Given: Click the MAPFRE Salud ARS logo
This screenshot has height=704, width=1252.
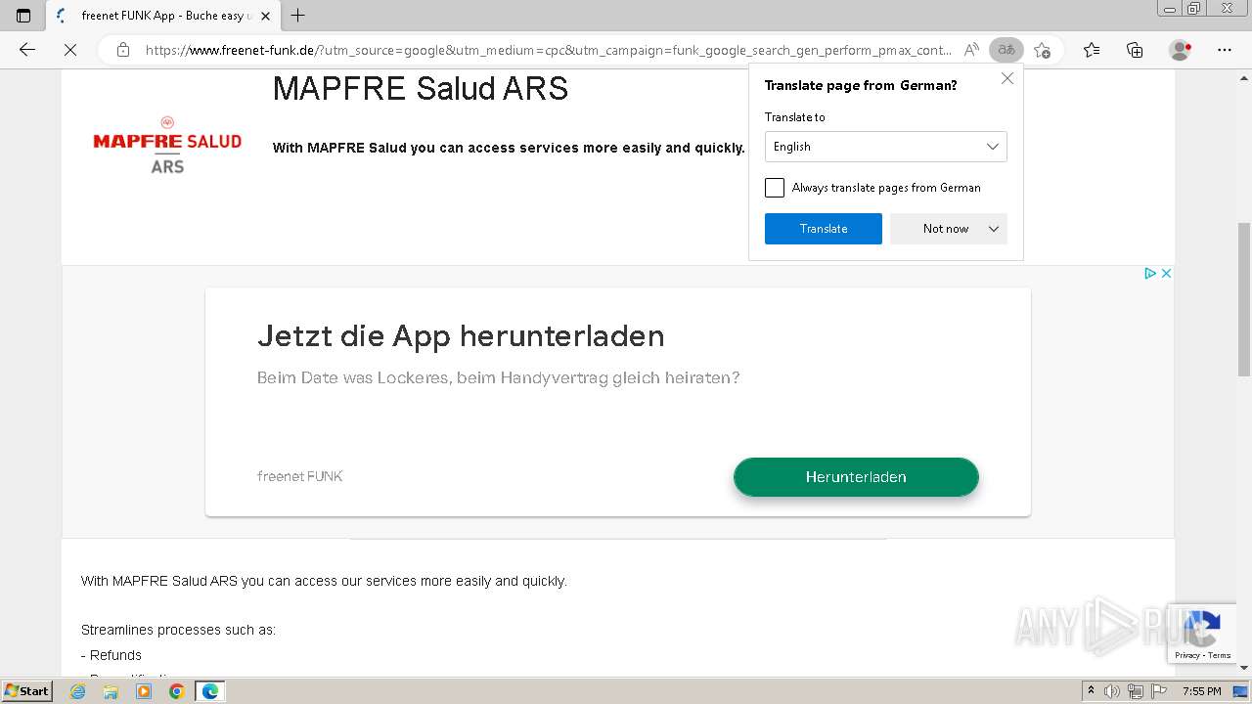Looking at the screenshot, I should (x=167, y=145).
